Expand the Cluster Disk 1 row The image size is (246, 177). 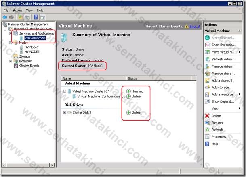[x=65, y=113]
